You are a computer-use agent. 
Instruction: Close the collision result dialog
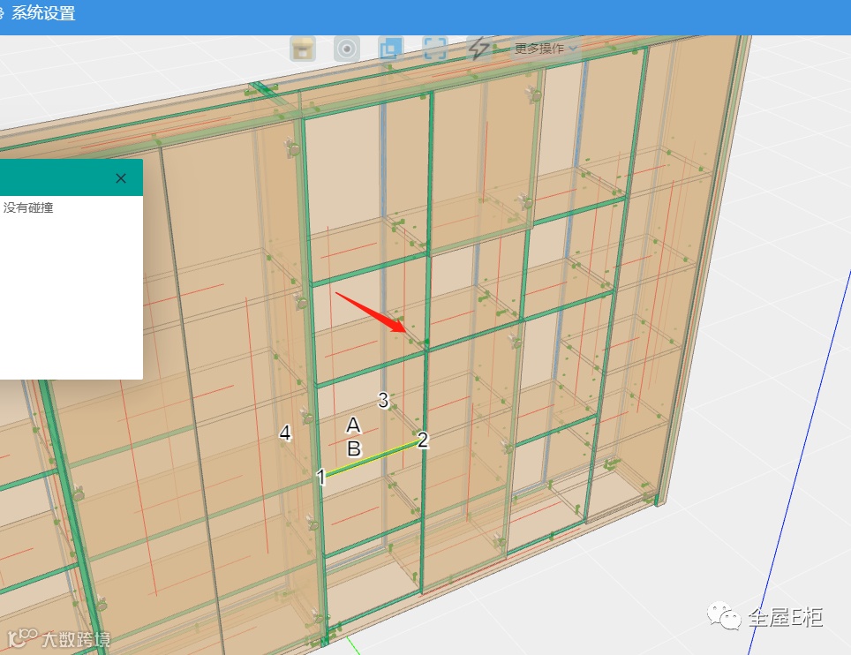coord(121,178)
